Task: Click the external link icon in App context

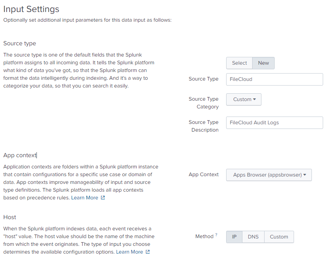Action: tap(103, 198)
